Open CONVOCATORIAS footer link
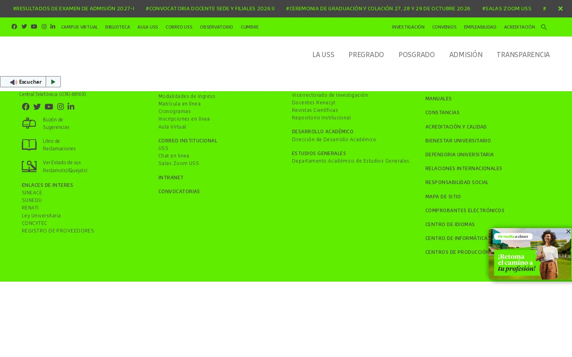 point(179,192)
